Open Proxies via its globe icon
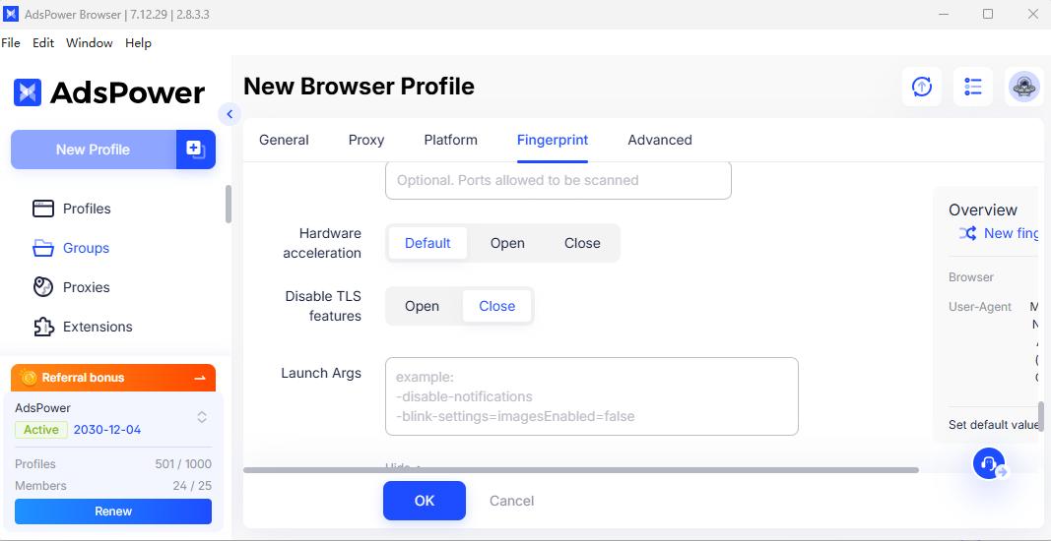Image resolution: width=1051 pixels, height=541 pixels. pos(42,287)
